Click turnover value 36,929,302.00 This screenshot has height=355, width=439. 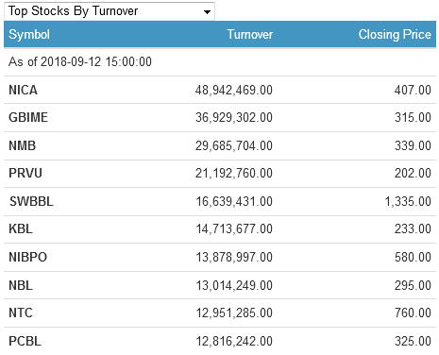pyautogui.click(x=234, y=117)
